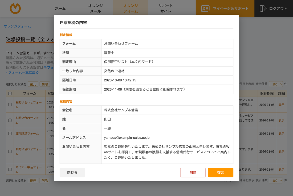Click top 復元 button above the table
Screen dimensions: 293x196
[33, 84]
